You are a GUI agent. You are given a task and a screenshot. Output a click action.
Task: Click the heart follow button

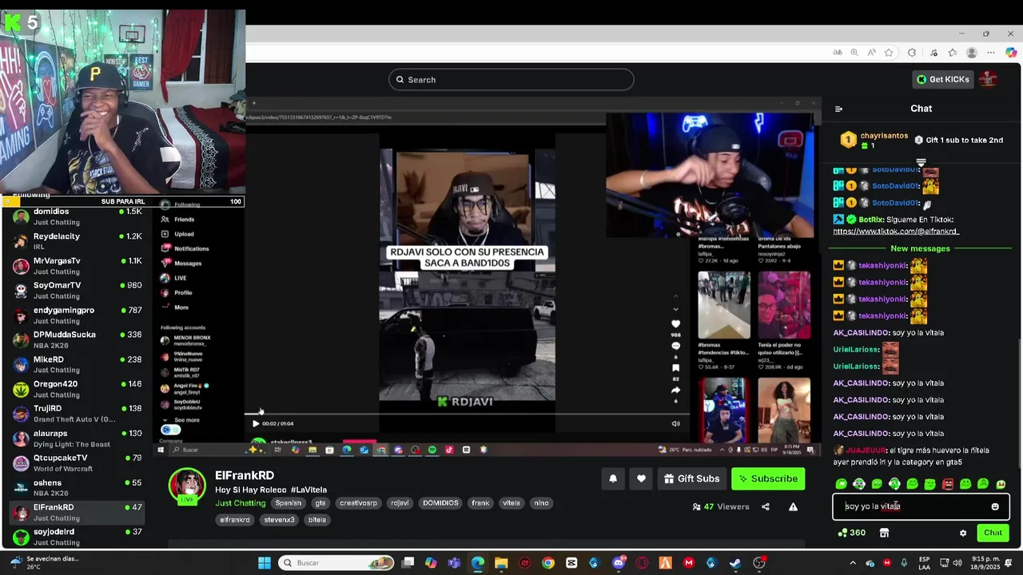coord(641,478)
